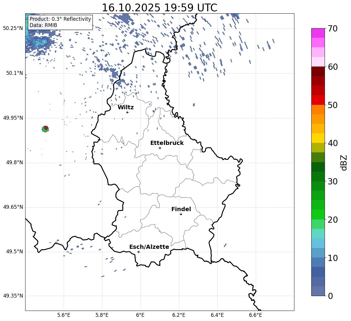The image size is (351, 321).
Task: Click the orange colorbar segment below 50
Action: pyautogui.click(x=318, y=110)
